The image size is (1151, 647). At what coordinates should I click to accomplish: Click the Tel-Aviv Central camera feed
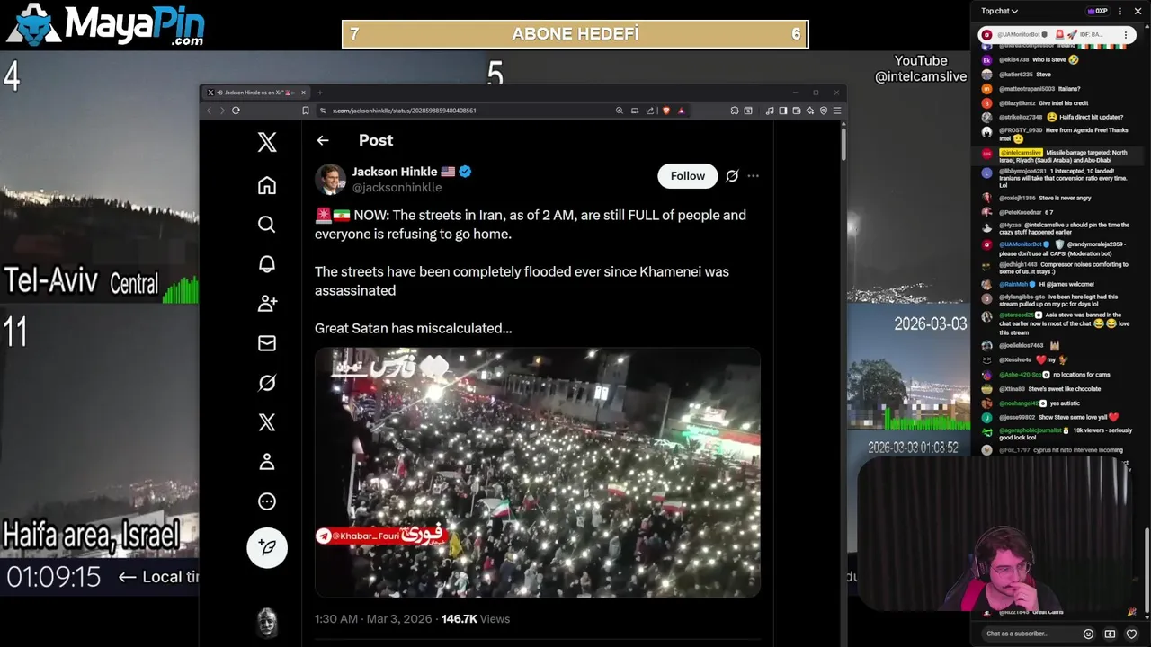click(99, 180)
